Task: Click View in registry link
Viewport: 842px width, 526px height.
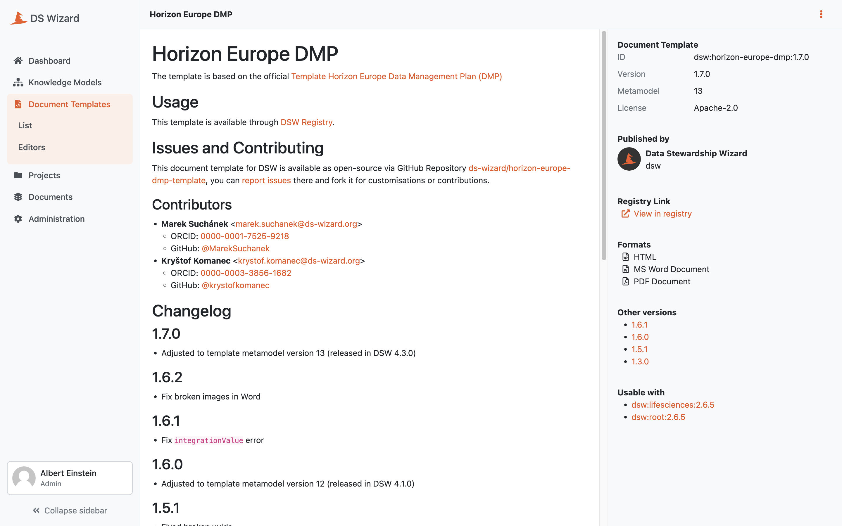Action: point(662,214)
